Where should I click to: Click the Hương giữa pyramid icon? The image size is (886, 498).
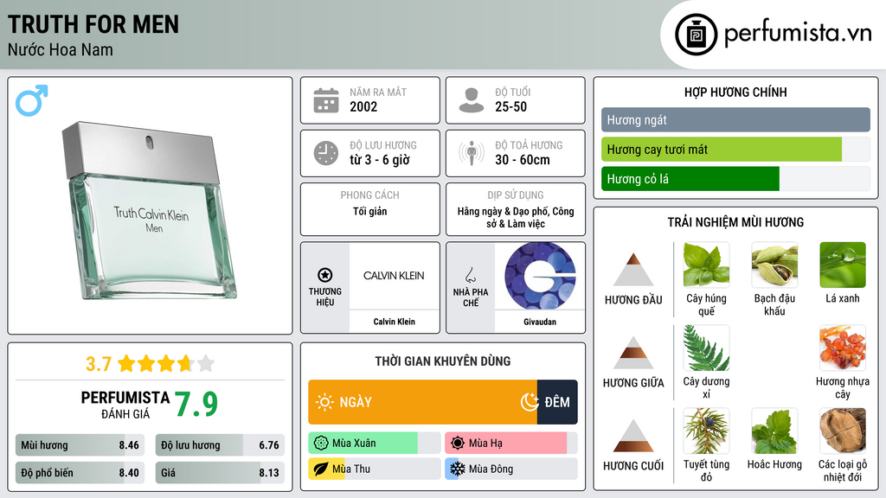coord(633,353)
